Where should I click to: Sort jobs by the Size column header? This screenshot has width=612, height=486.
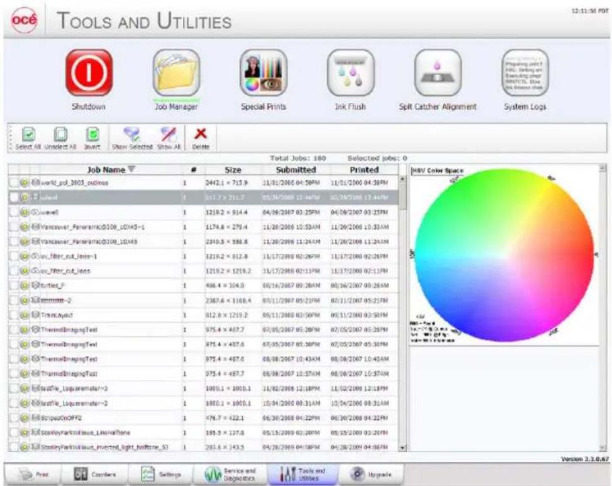tap(233, 170)
